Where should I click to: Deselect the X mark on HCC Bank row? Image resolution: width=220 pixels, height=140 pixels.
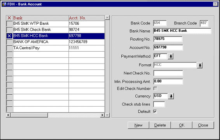pyautogui.click(x=9, y=36)
